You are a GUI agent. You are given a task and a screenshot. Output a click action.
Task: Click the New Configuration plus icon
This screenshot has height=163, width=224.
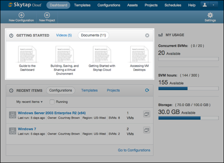tap(22, 15)
